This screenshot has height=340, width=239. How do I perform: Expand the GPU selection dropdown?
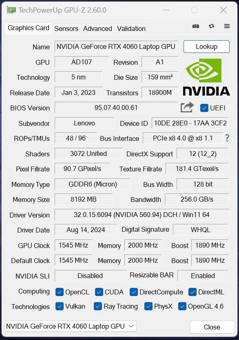pos(71,326)
